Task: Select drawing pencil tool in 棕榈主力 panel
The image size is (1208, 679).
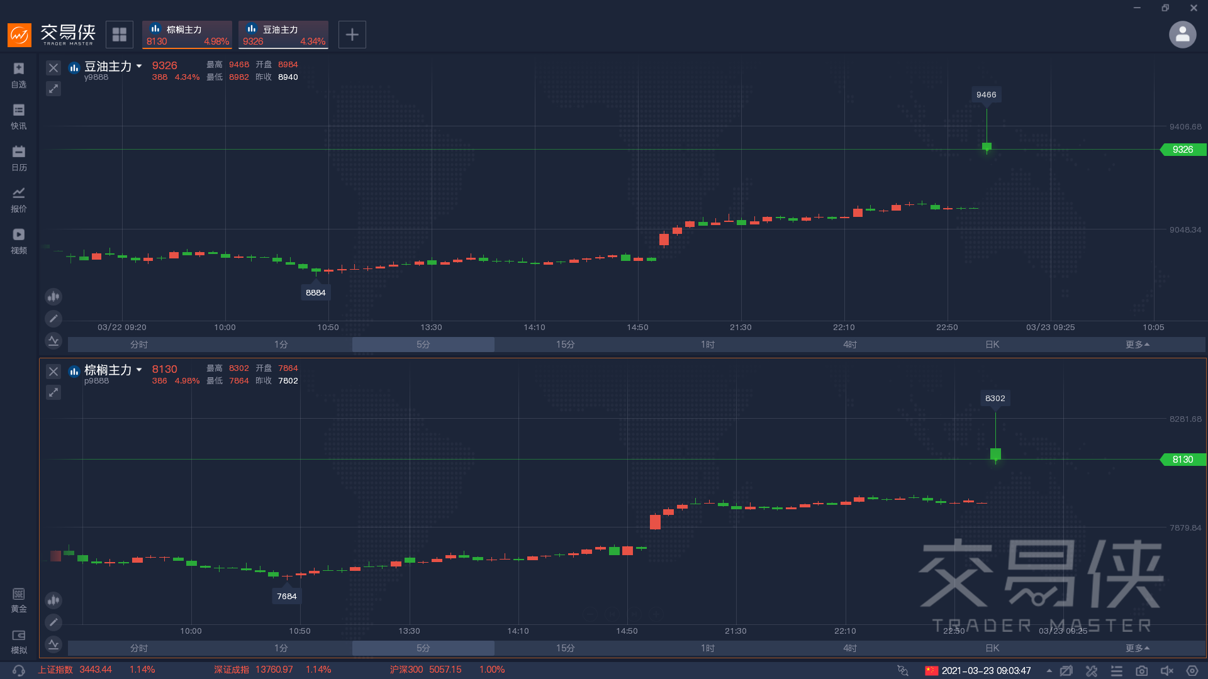Action: (x=53, y=622)
